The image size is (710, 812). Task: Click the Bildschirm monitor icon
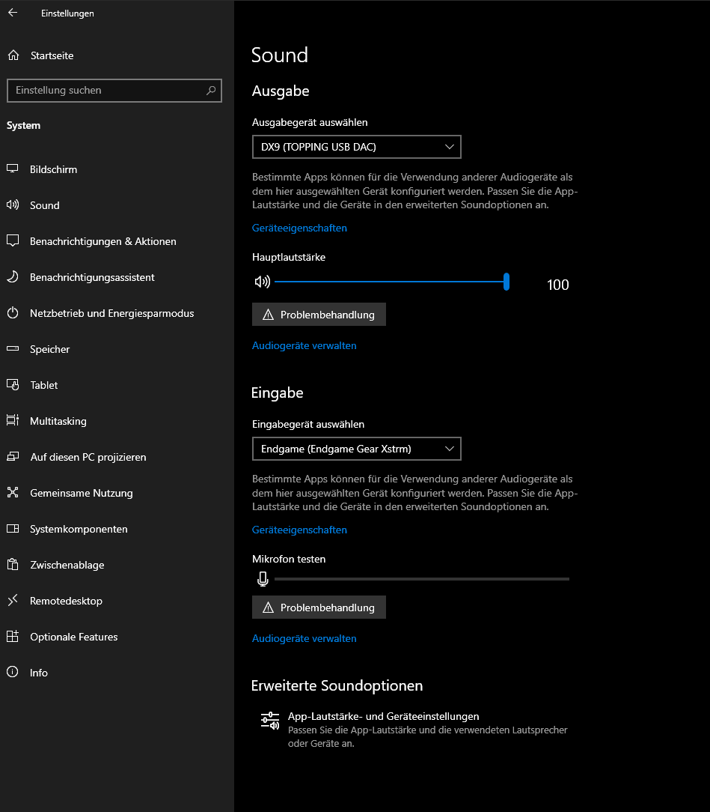13,169
